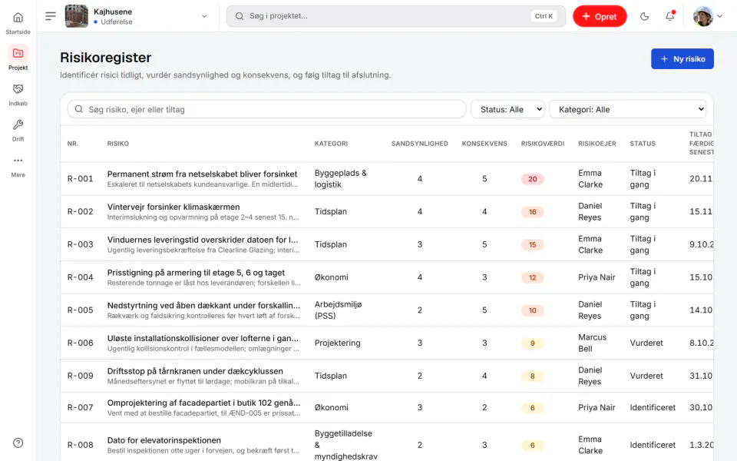Open Indkøb handshake icon

coord(18,89)
